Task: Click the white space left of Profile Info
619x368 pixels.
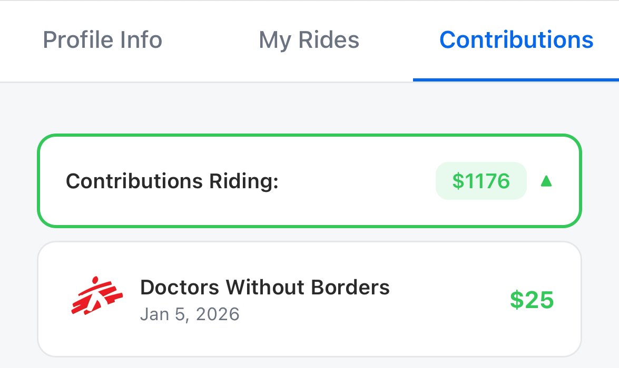Action: click(20, 40)
